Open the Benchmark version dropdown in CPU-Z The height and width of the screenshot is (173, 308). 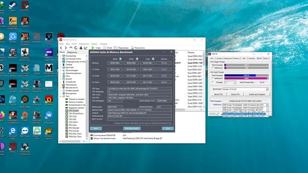point(245,89)
